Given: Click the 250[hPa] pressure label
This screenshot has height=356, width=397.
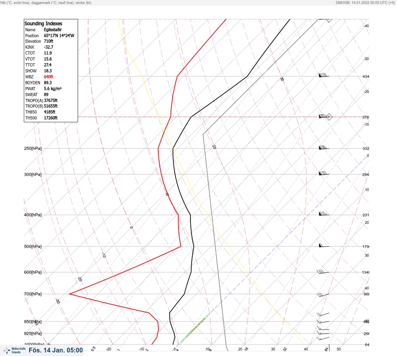Looking at the screenshot, I should point(33,148).
